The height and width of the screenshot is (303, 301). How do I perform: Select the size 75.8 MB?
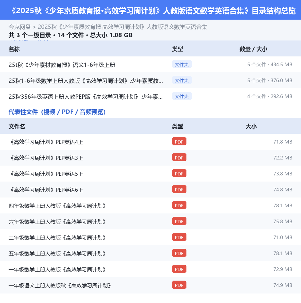pyautogui.click(x=283, y=221)
